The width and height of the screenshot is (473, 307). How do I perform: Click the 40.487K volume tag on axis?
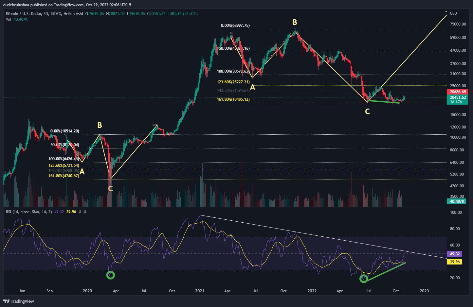pos(457,201)
